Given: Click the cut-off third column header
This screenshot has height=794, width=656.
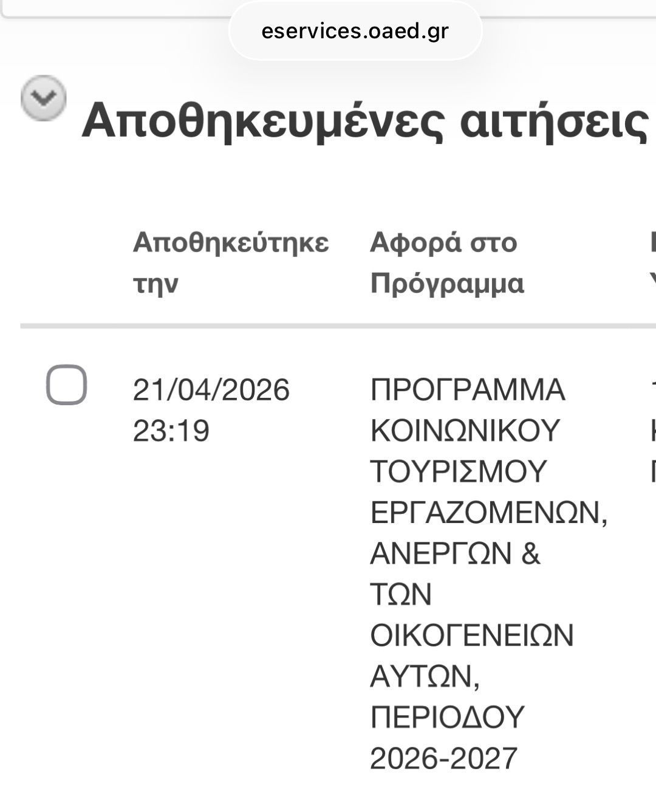Looking at the screenshot, I should click(652, 262).
